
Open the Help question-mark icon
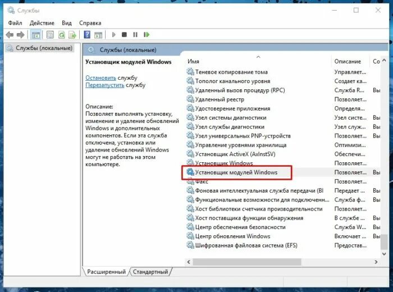tap(87, 35)
